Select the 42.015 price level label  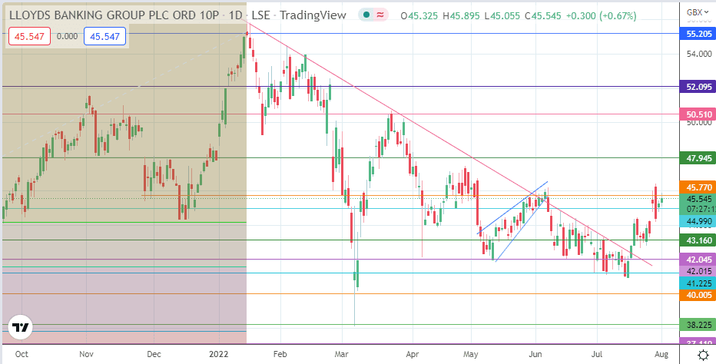click(x=698, y=271)
